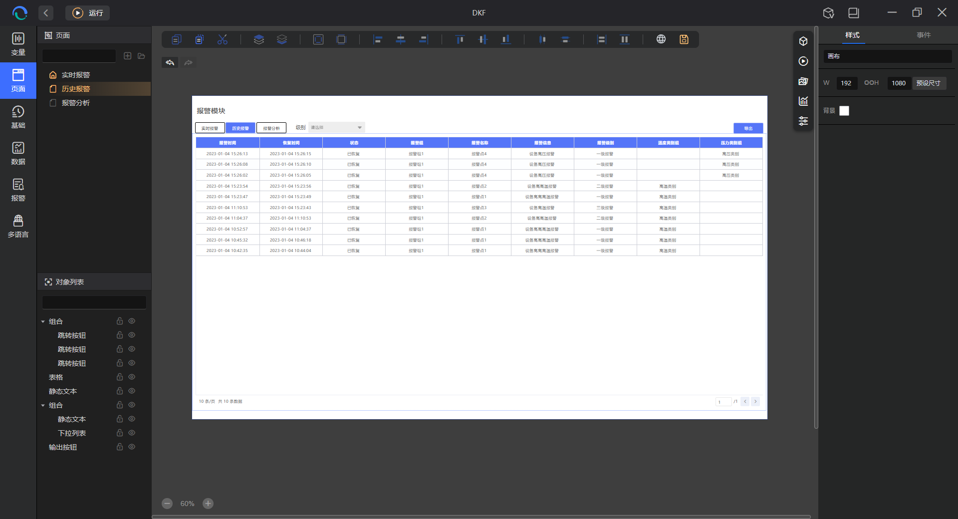Click the paste icon in the toolbar
This screenshot has width=958, height=519.
pyautogui.click(x=200, y=39)
